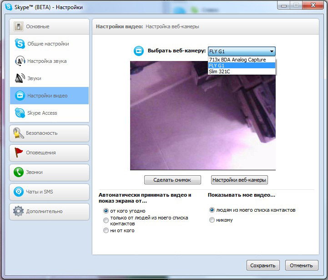
Task: Click webcam icon beside Выбрать веб-камеру
Action: point(139,51)
